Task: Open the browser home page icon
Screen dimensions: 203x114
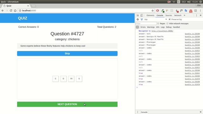Action: 15,10
